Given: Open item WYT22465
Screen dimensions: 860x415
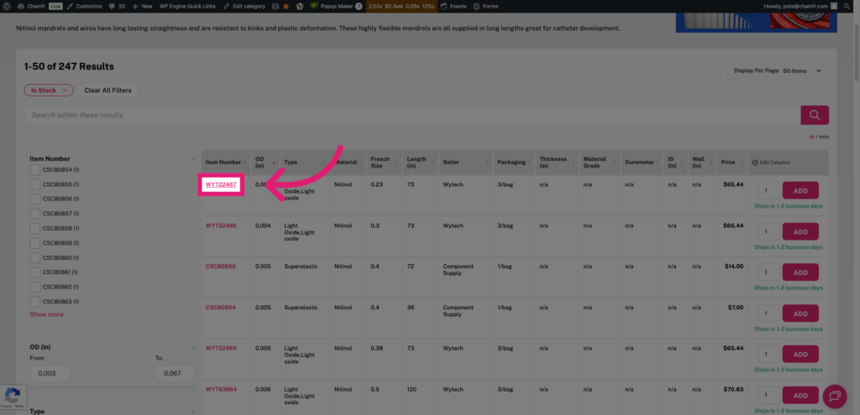Looking at the screenshot, I should point(221,348).
